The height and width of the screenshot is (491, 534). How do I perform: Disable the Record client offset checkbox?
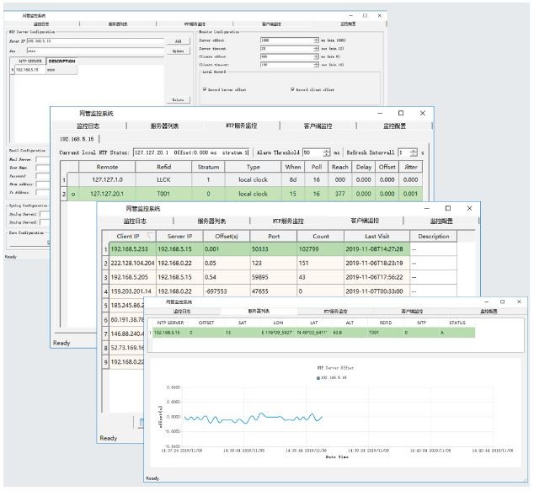[x=293, y=88]
